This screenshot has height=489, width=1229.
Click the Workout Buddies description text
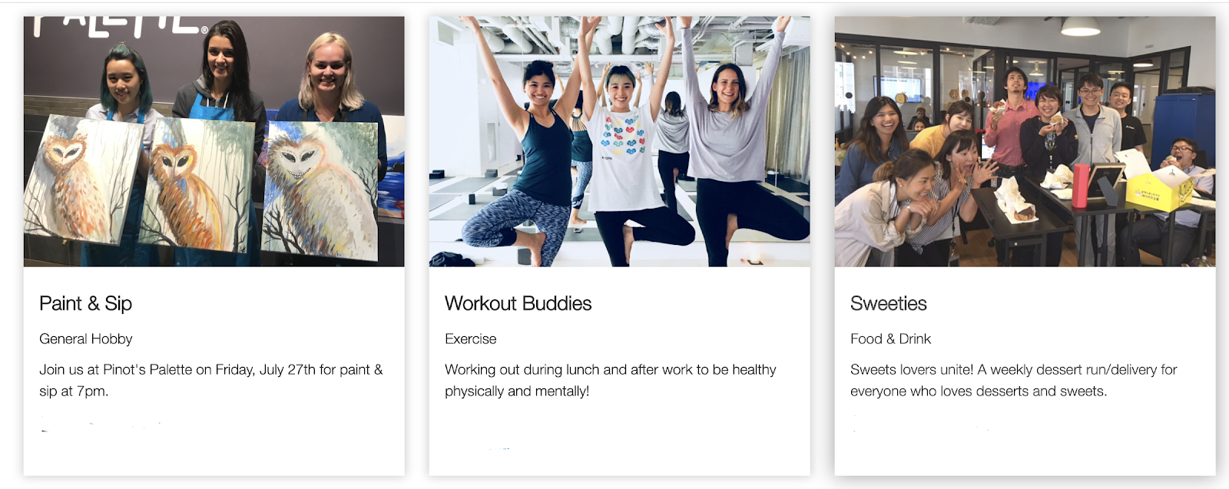[611, 380]
